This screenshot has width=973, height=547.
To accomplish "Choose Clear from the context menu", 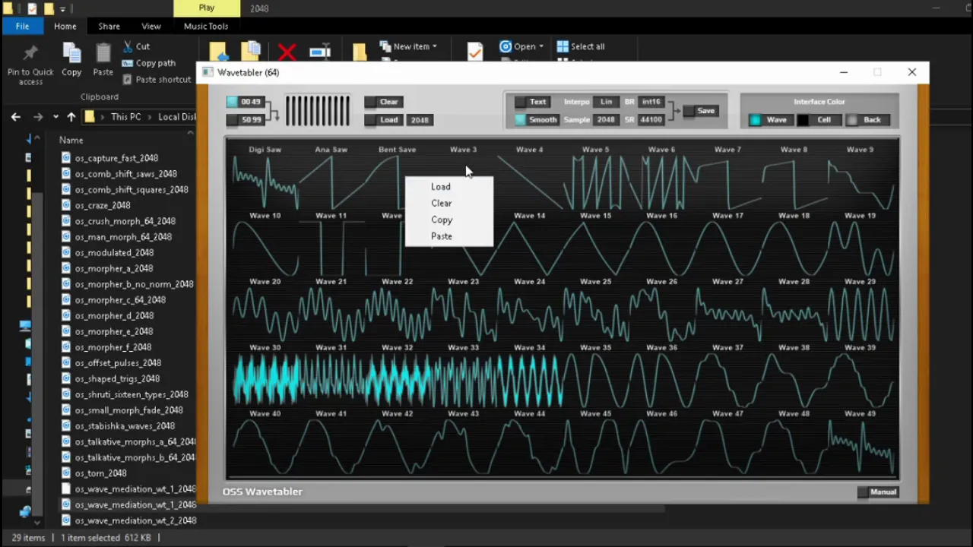I will click(x=441, y=204).
